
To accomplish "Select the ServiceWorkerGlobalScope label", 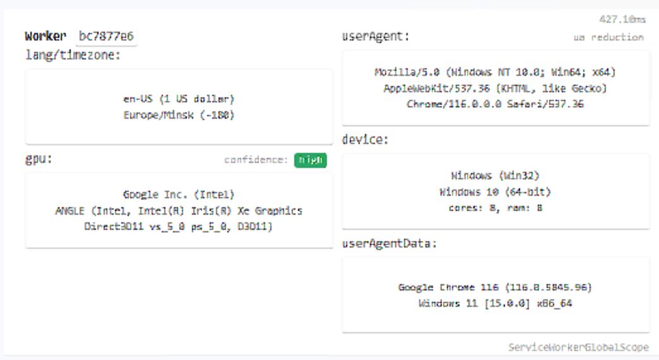I will pyautogui.click(x=578, y=347).
